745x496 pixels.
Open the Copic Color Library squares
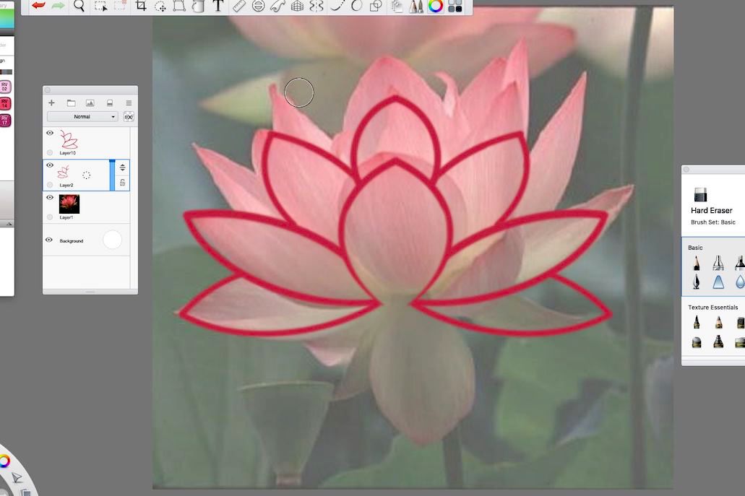[x=455, y=6]
